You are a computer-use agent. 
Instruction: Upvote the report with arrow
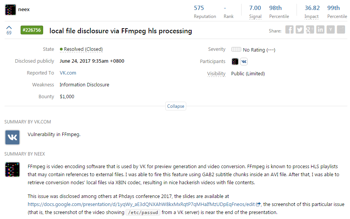[x=9, y=28]
